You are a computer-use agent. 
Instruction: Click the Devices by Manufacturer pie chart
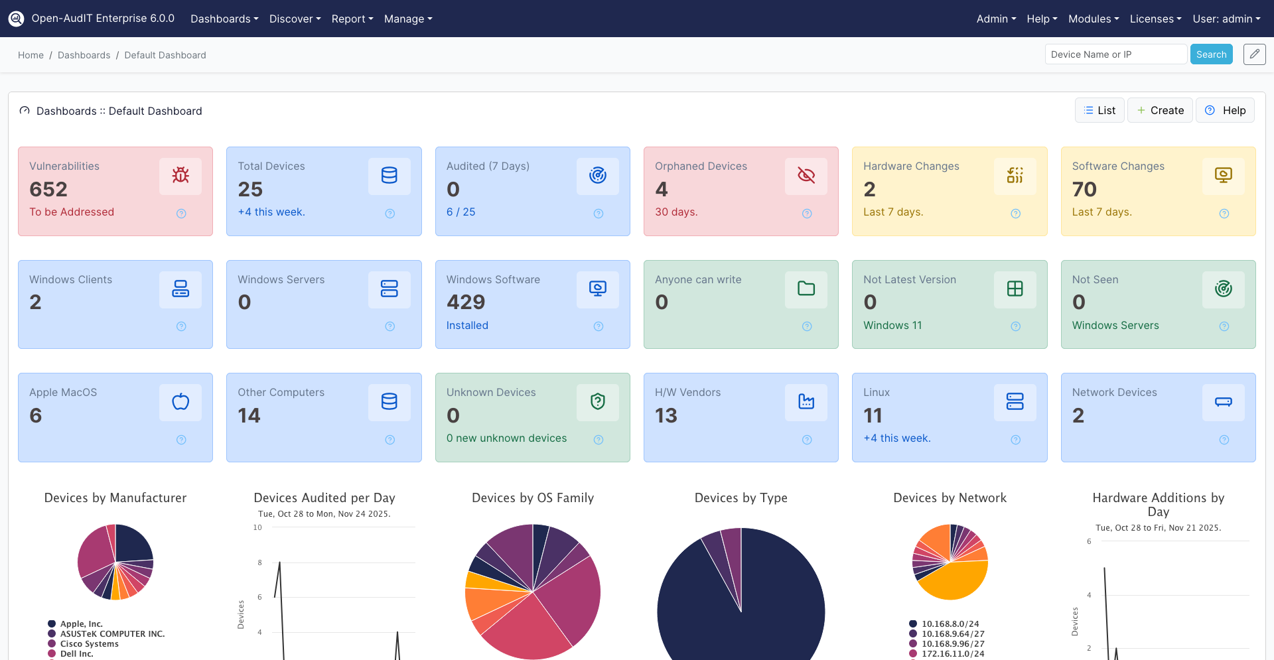[x=115, y=562]
